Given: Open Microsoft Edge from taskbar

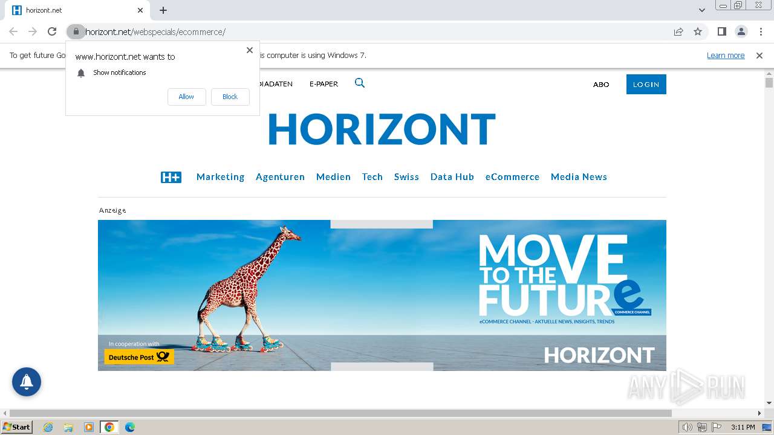Looking at the screenshot, I should pos(129,427).
